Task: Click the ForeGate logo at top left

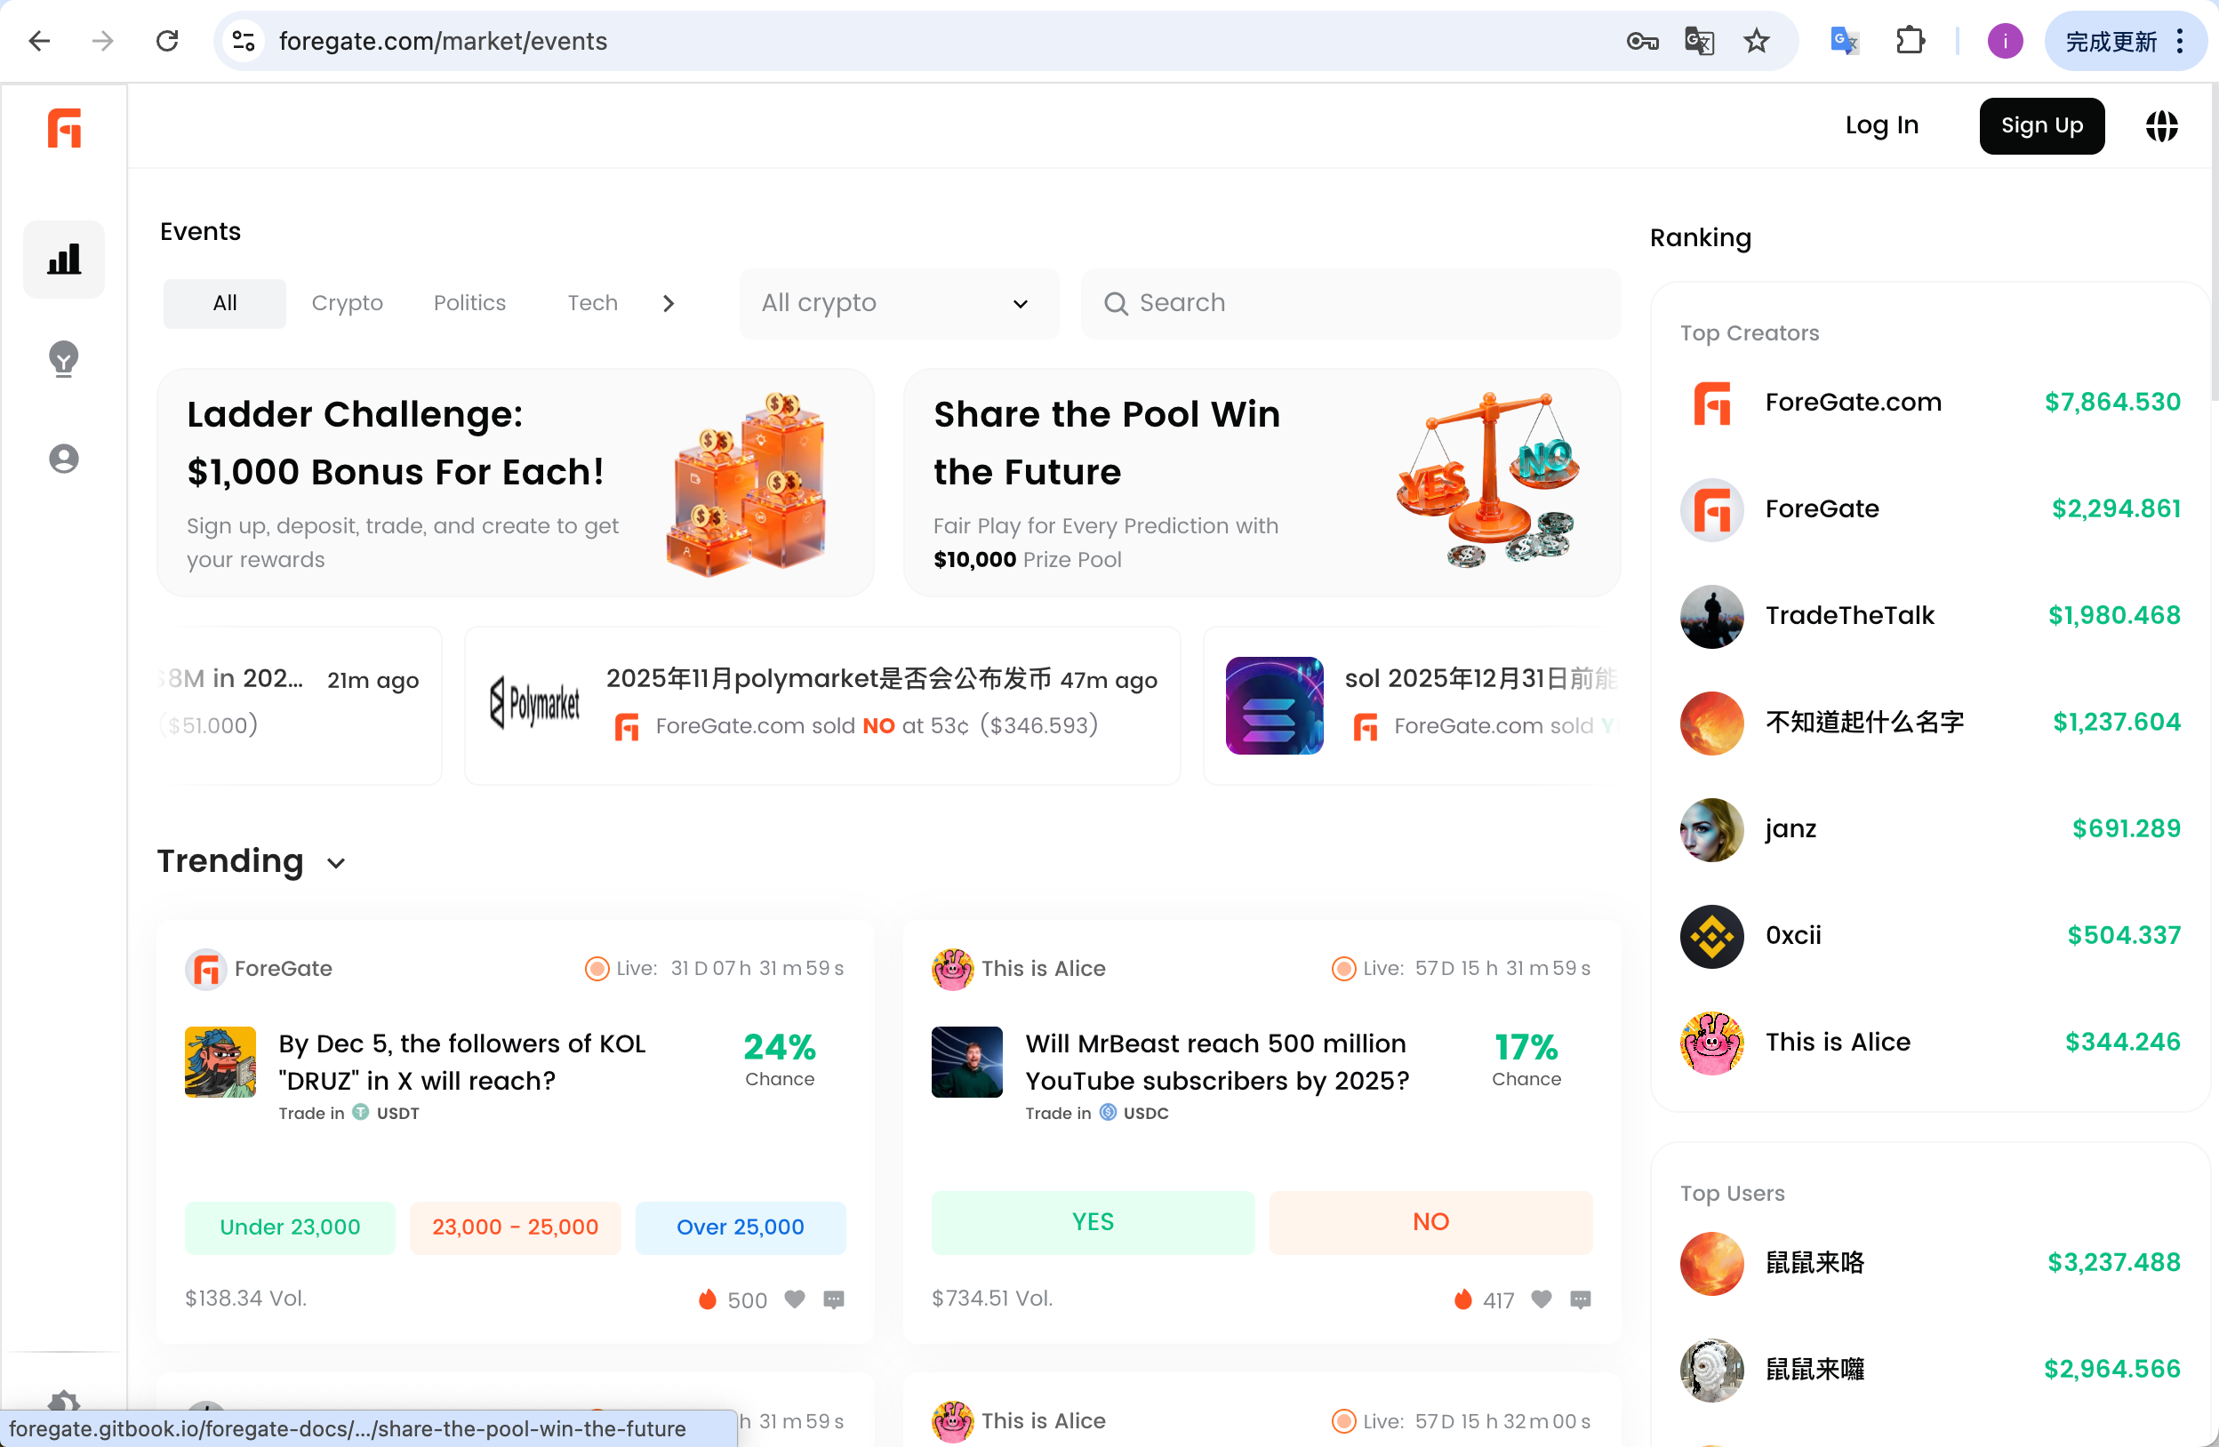Action: coord(63,129)
